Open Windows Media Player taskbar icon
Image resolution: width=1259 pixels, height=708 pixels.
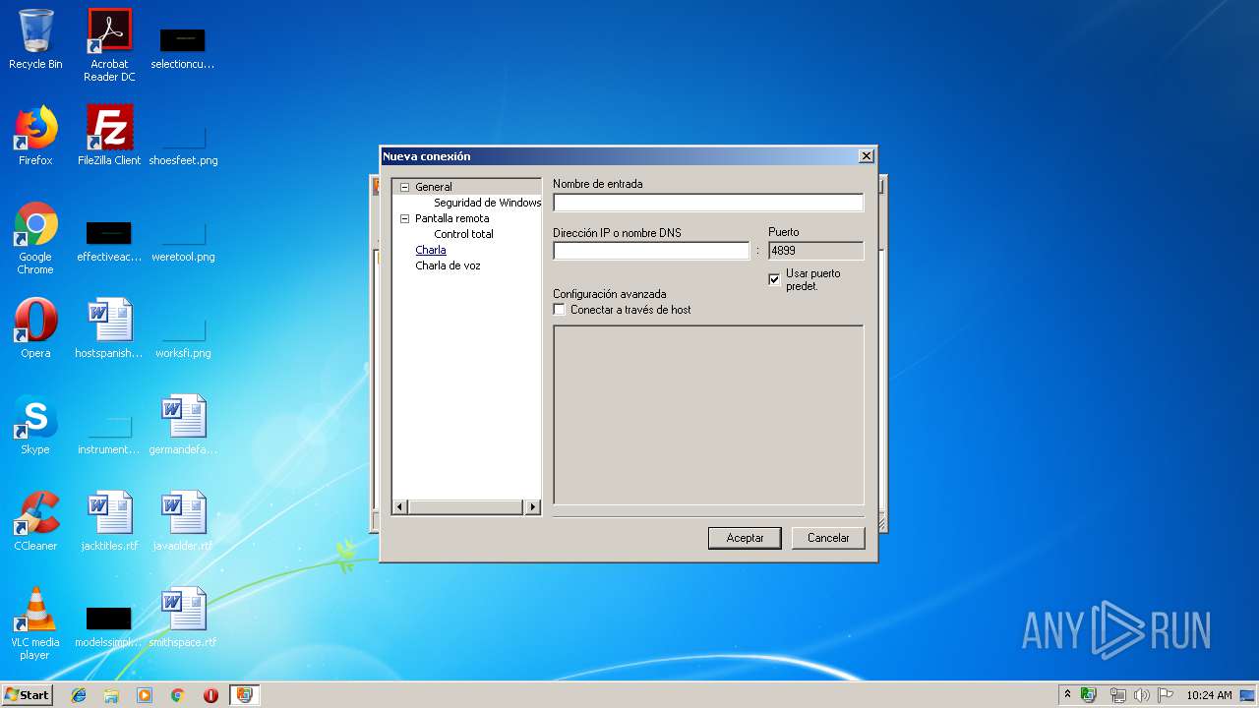[x=145, y=695]
